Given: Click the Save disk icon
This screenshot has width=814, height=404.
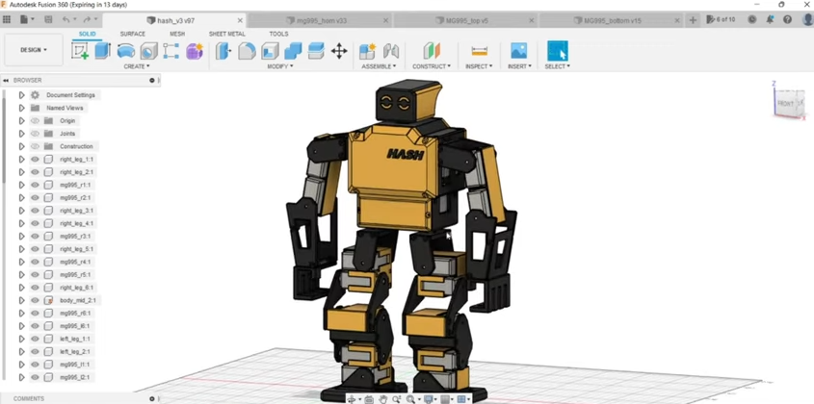Looking at the screenshot, I should pyautogui.click(x=48, y=19).
